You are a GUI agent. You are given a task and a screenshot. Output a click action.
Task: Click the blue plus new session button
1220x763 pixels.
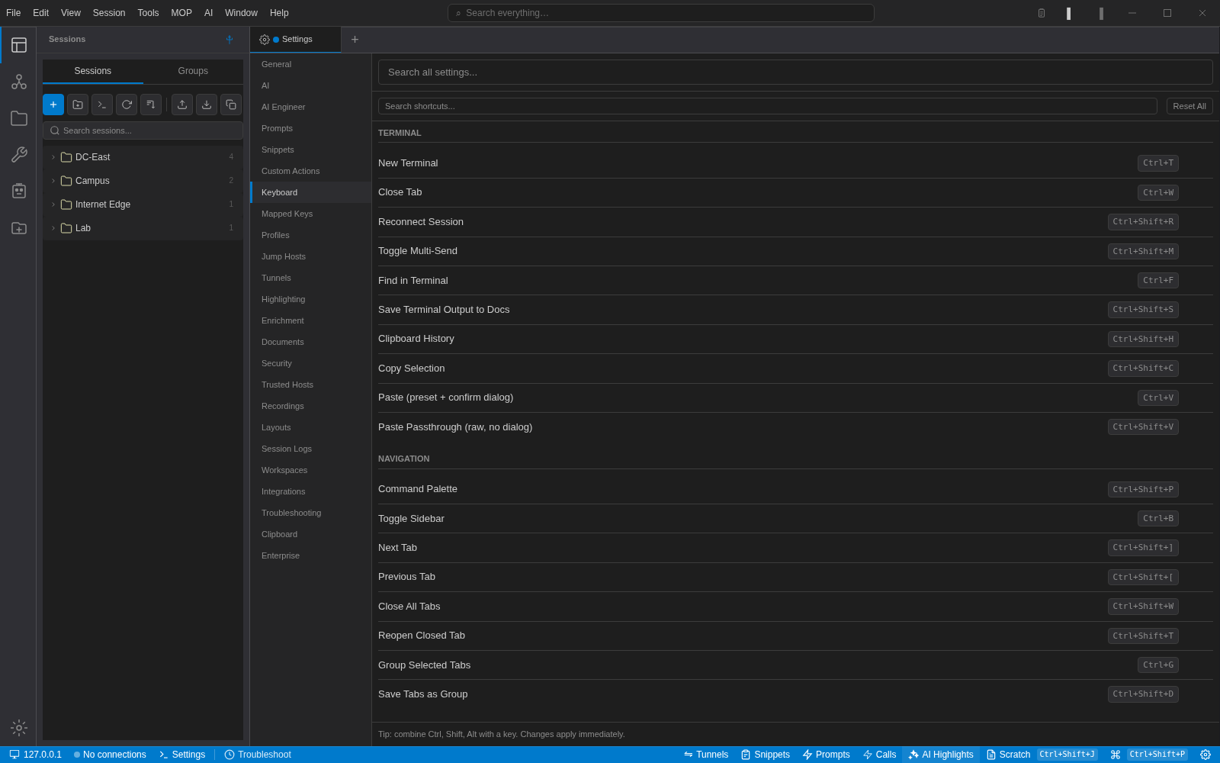pos(53,105)
